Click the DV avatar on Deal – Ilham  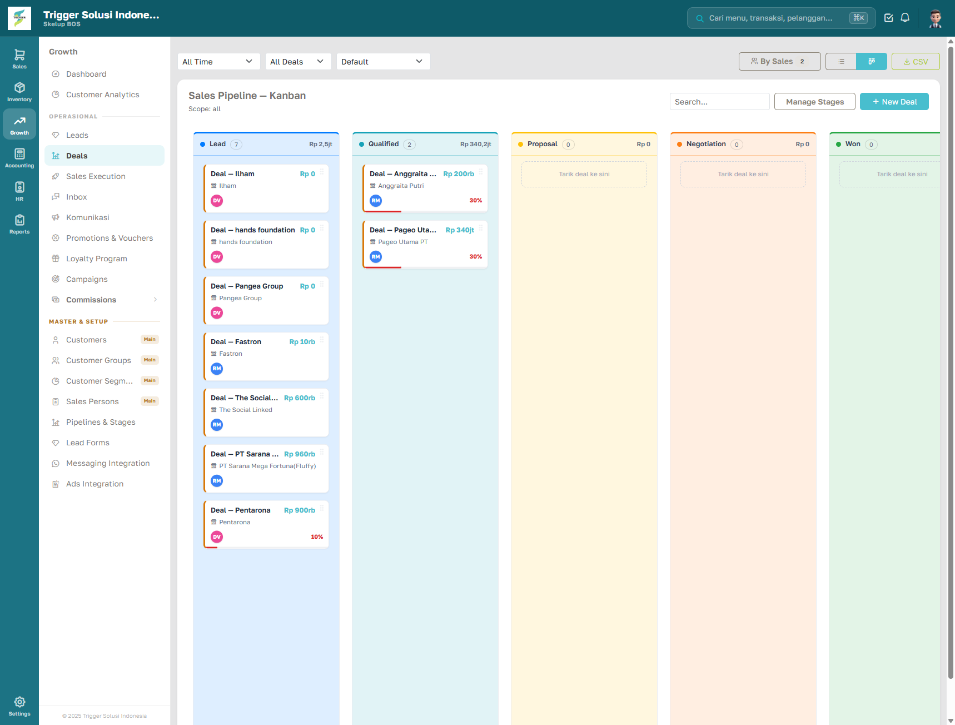click(x=217, y=201)
